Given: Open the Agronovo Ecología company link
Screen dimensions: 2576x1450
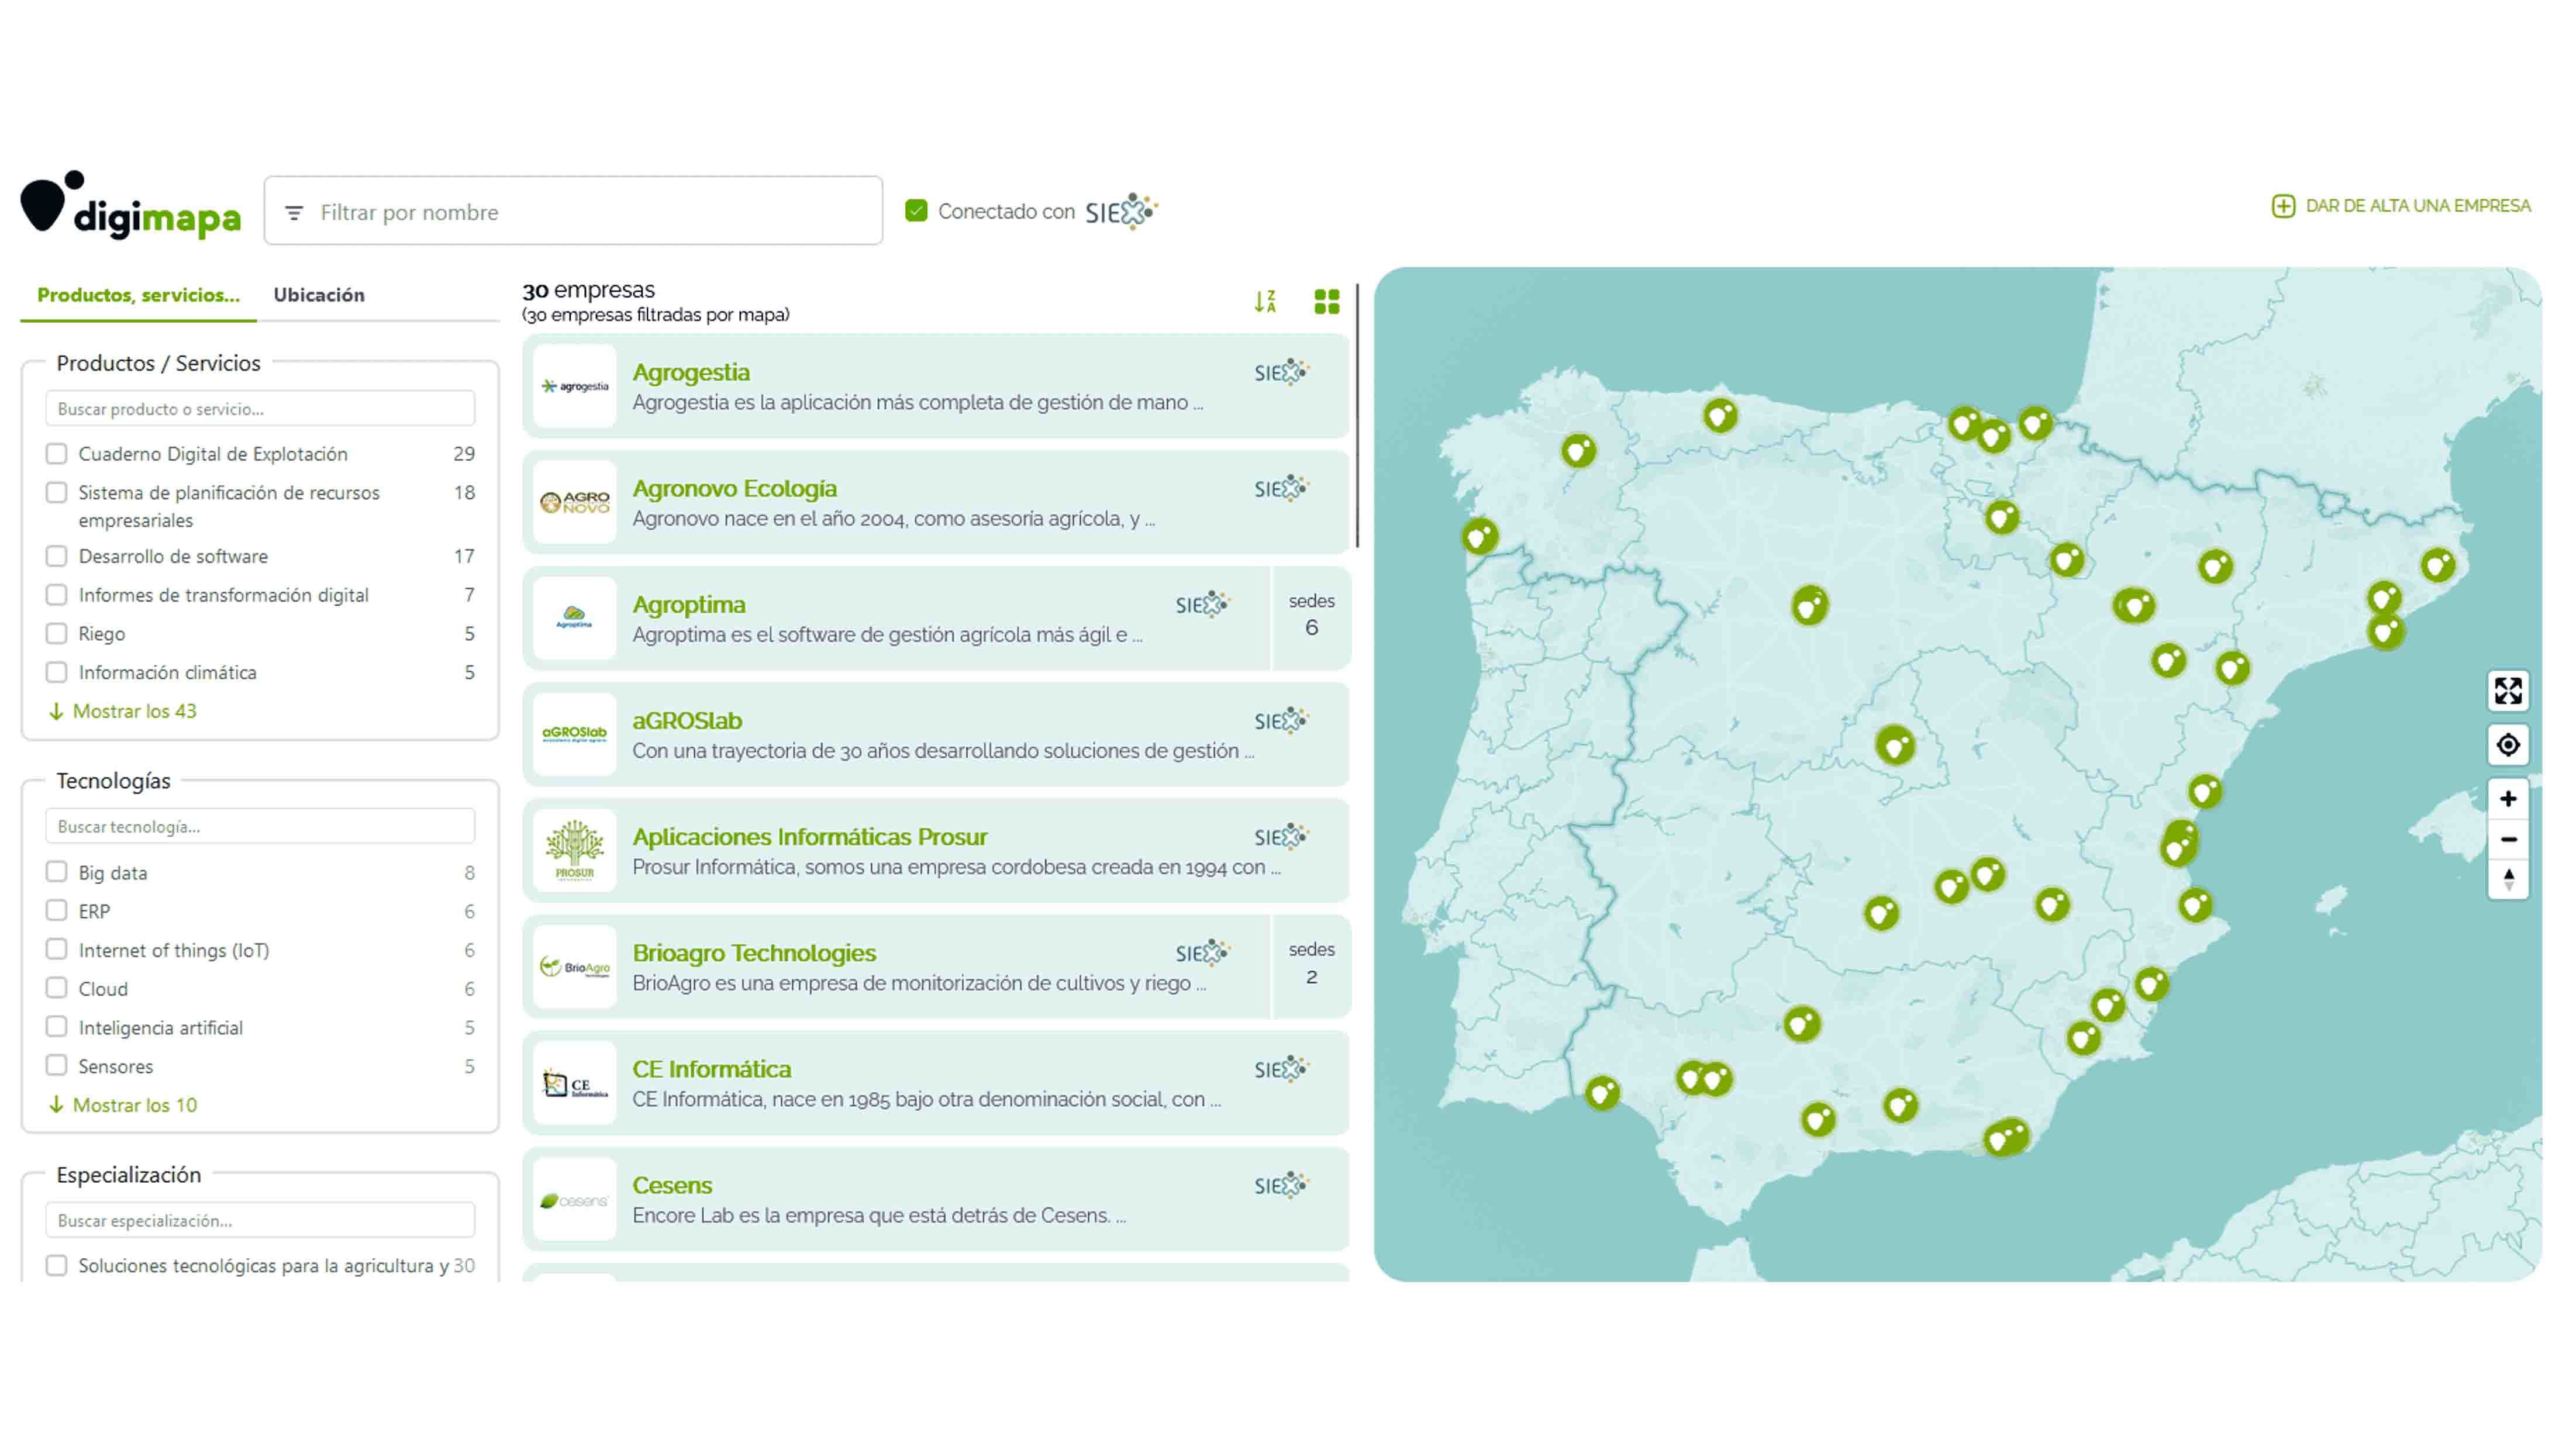Looking at the screenshot, I should tap(735, 488).
